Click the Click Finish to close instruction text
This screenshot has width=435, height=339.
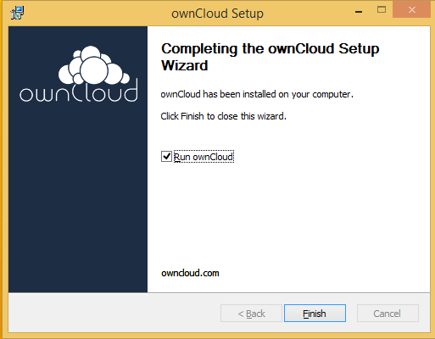(223, 116)
